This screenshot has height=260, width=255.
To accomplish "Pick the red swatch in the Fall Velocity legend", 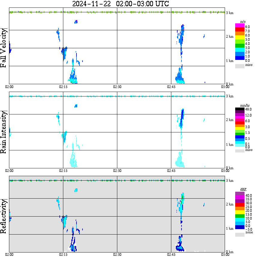I will pyautogui.click(x=240, y=30).
